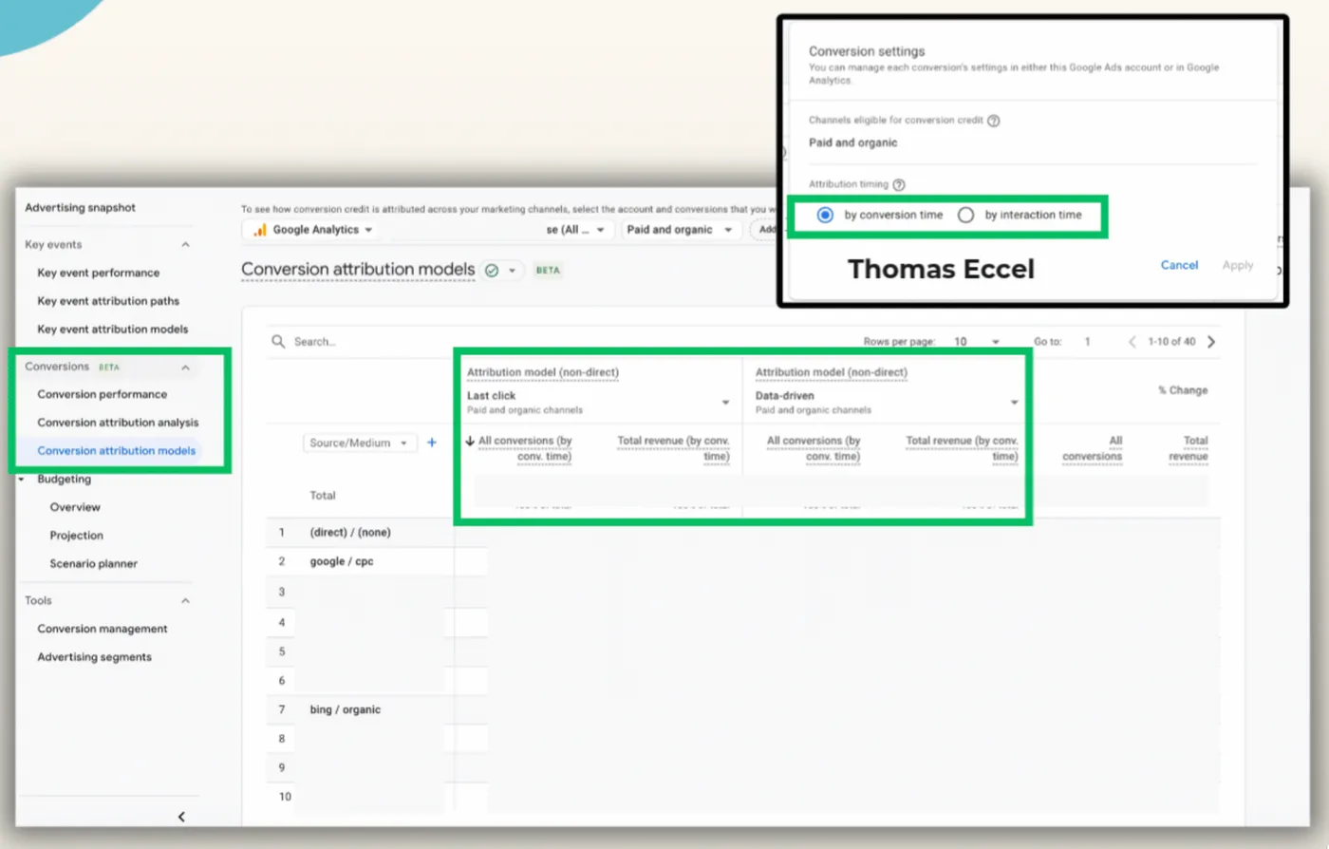The image size is (1329, 849).
Task: Click the Total row label
Action: pyautogui.click(x=323, y=496)
